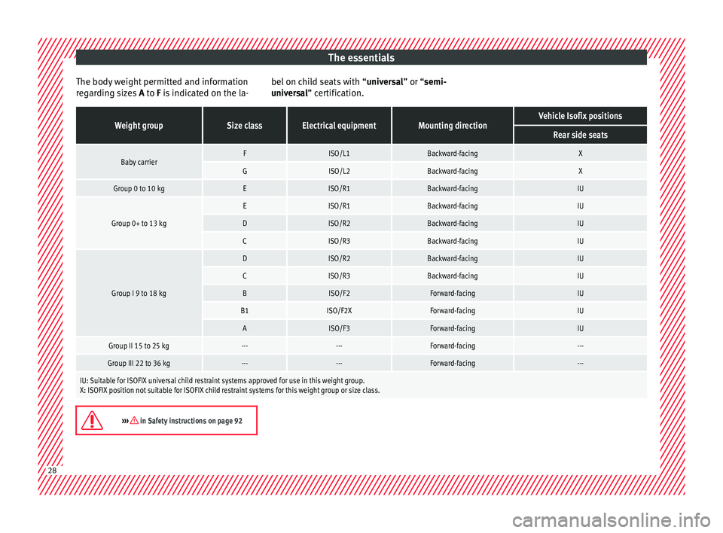Select the 'Vehicle Isofix positions' header

[x=581, y=116]
